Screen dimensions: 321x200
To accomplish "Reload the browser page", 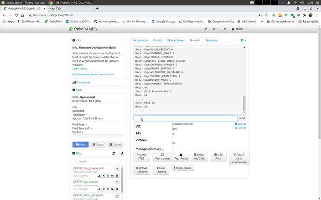I will (x=16, y=15).
